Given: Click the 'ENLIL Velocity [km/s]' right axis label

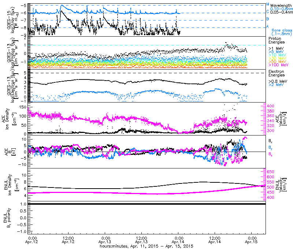Looking at the screenshot, I should [x=281, y=185].
